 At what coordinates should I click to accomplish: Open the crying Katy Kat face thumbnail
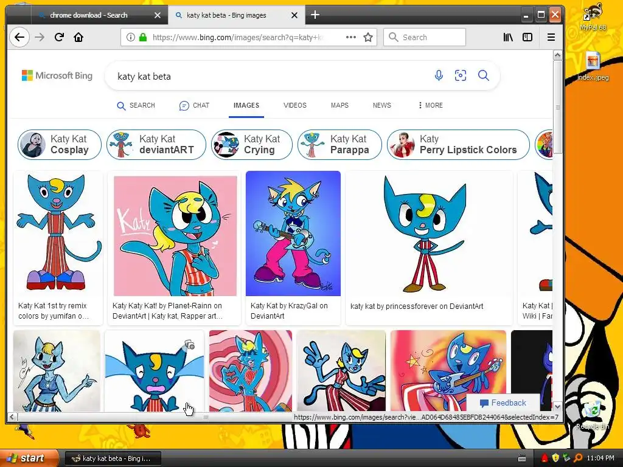[154, 370]
